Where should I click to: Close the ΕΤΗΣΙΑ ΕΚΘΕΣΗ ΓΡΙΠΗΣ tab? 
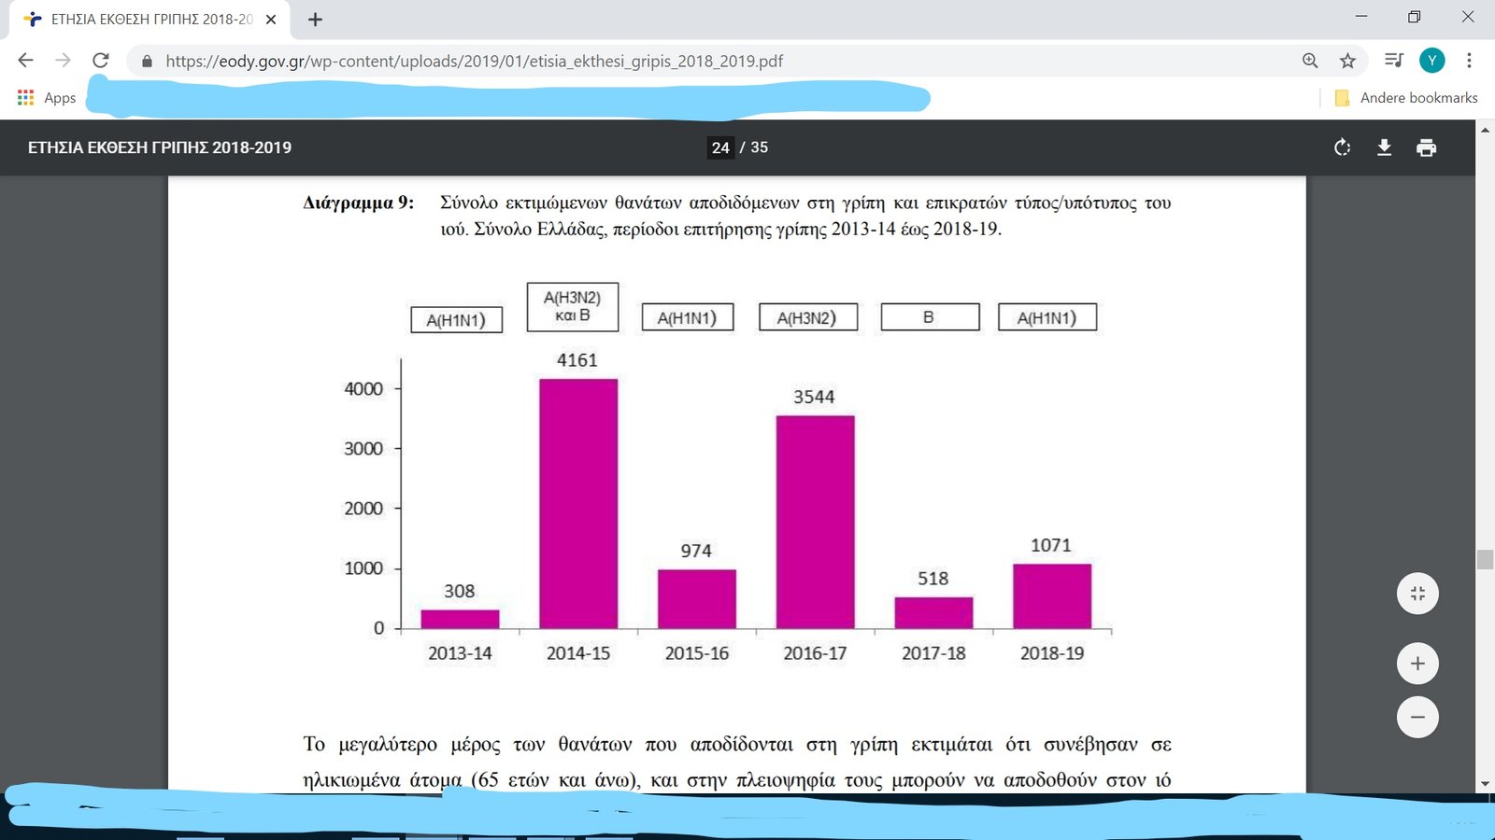point(271,20)
